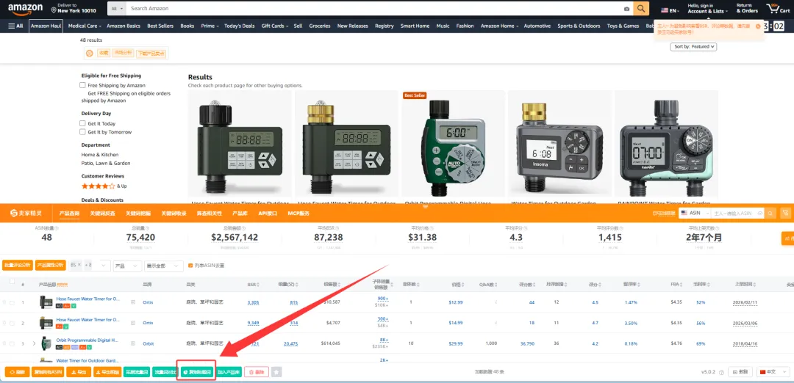Click into the Search Amazon field
The image size is (794, 383).
[373, 9]
